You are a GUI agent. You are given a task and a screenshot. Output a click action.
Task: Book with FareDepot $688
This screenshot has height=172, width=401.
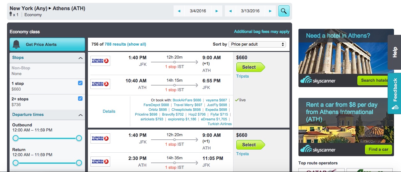tap(156, 105)
